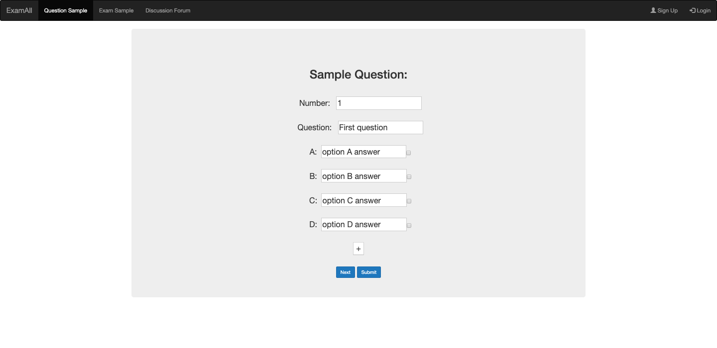Switch to the Exam Sample page
717x348 pixels.
click(x=116, y=10)
